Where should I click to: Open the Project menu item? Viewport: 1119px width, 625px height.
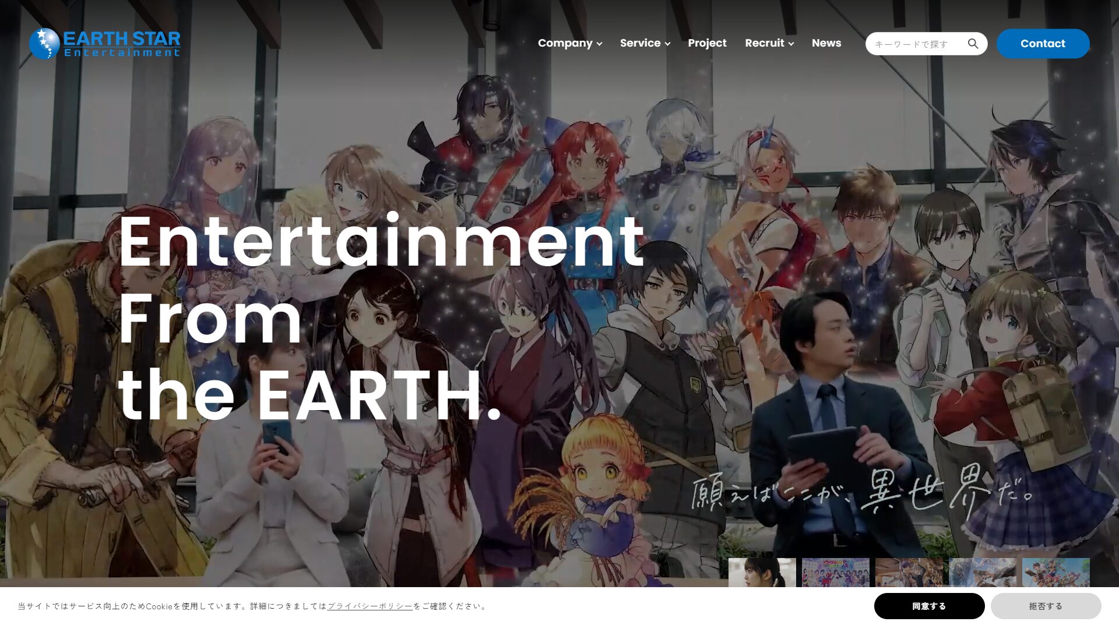tap(707, 43)
